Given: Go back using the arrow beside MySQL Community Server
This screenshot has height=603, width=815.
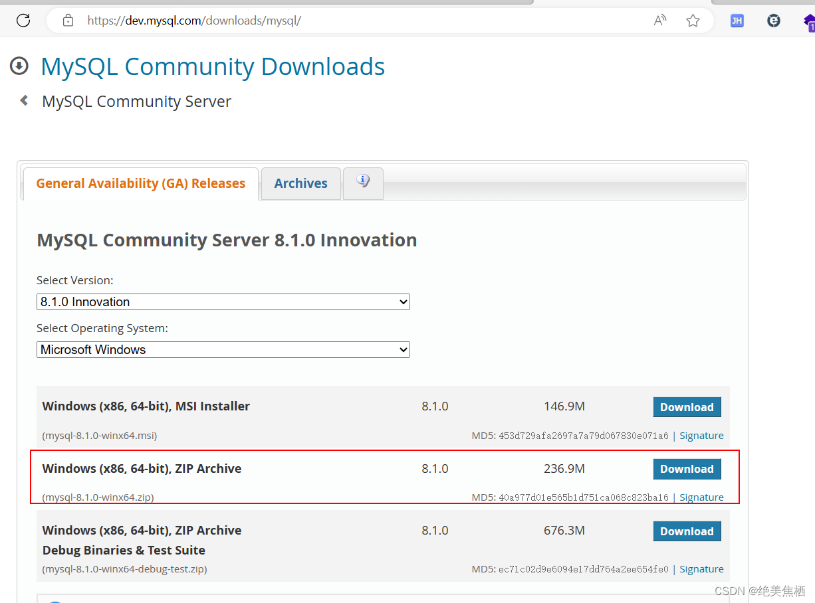Looking at the screenshot, I should tap(25, 100).
